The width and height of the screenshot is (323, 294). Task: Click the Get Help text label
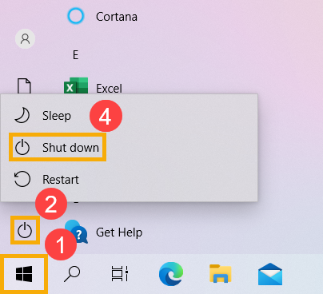point(119,232)
